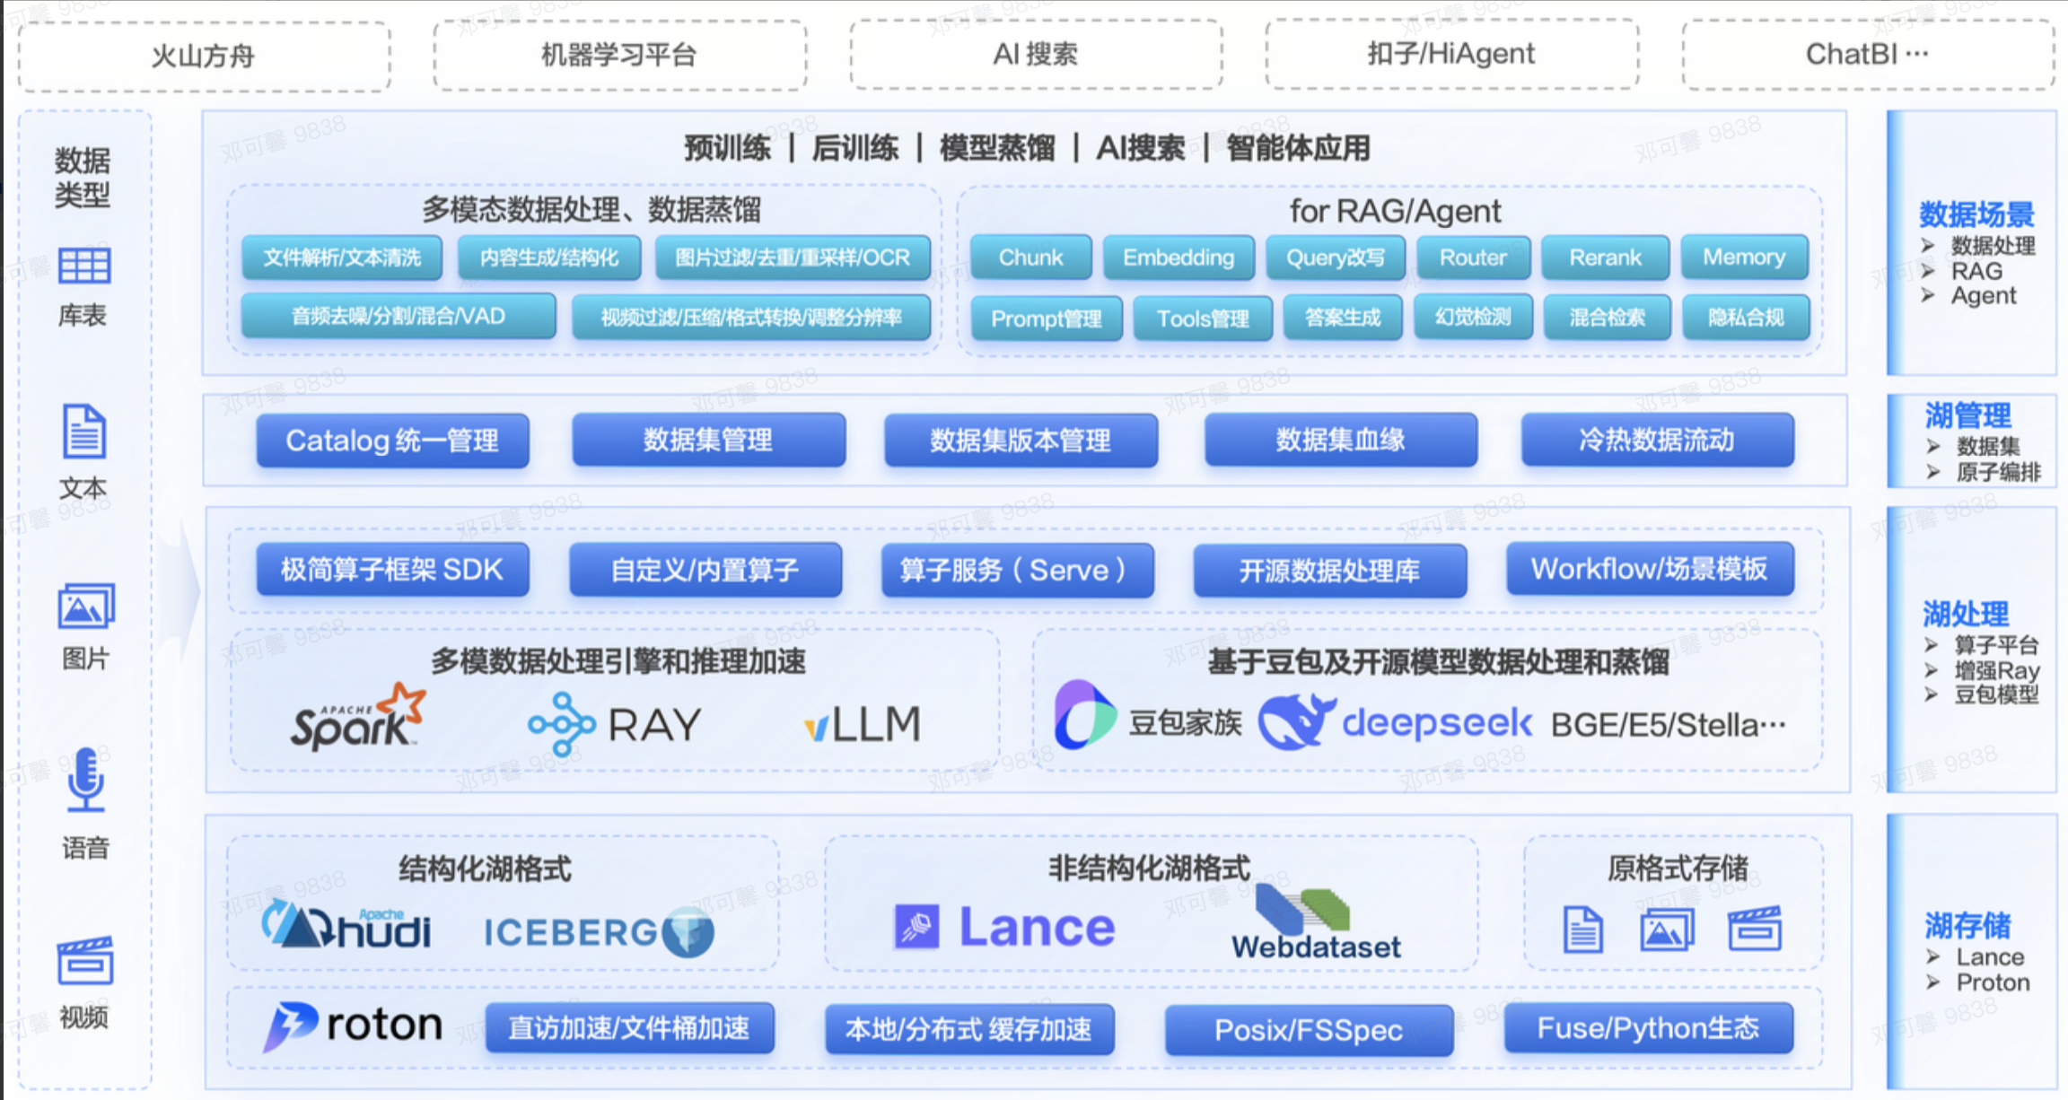The height and width of the screenshot is (1100, 2068).
Task: Click the 图片 image icon in sidebar
Action: coord(85,607)
